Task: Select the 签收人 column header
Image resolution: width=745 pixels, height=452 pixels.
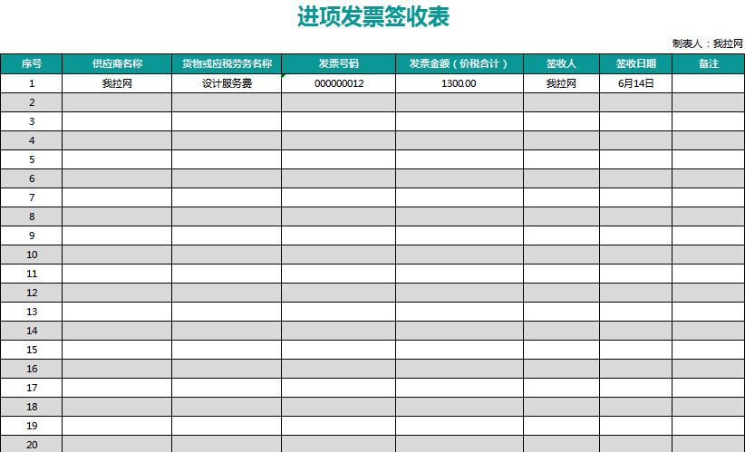Action: [x=561, y=63]
